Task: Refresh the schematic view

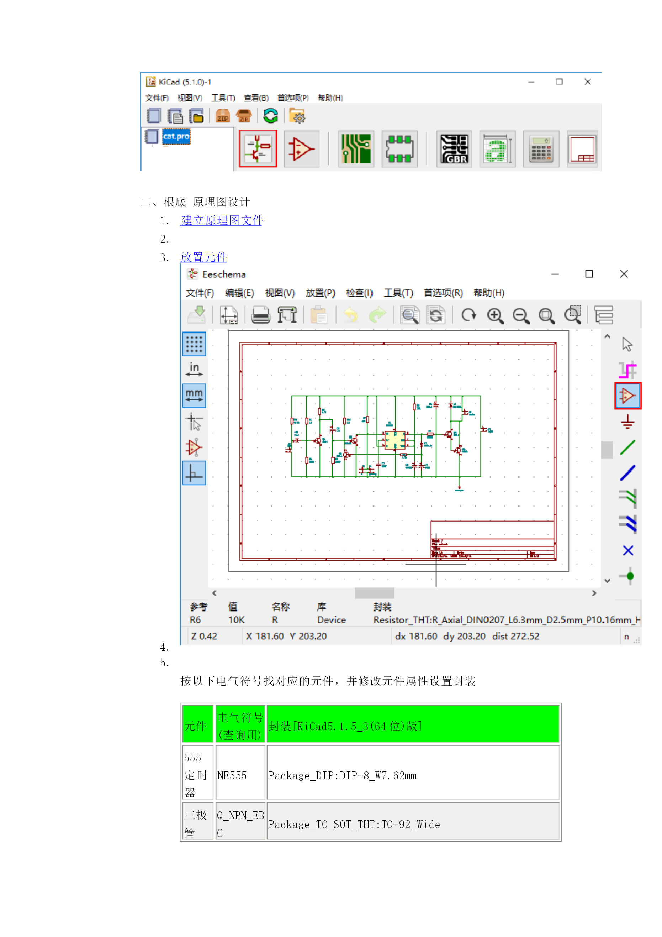Action: tap(468, 315)
